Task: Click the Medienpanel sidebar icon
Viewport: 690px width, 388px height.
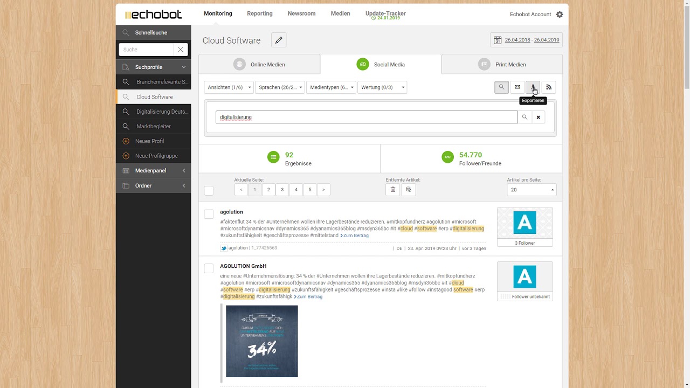Action: (x=126, y=171)
